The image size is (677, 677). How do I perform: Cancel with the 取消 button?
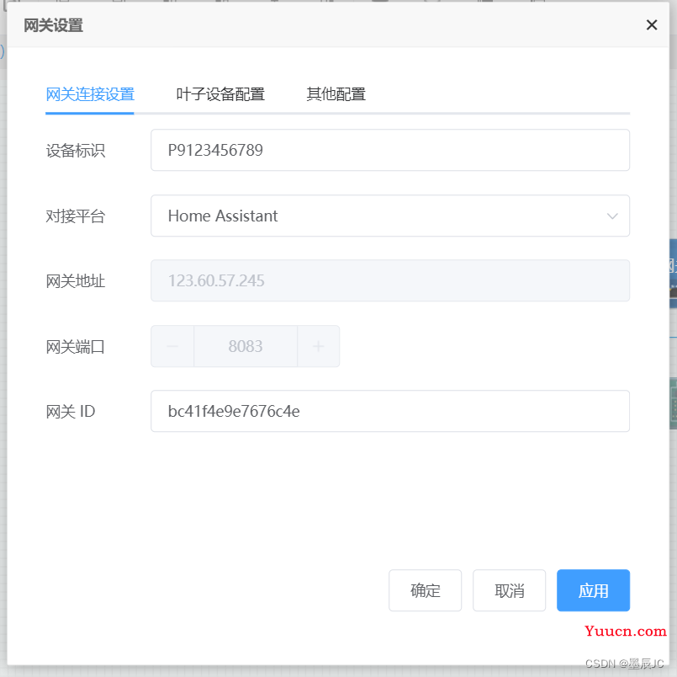point(509,590)
